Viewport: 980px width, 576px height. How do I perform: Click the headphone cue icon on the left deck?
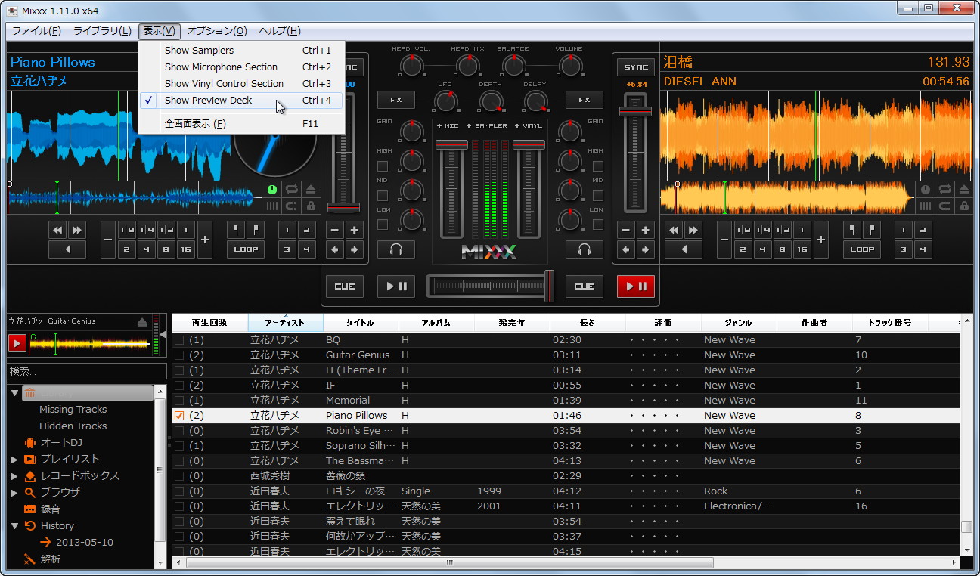pyautogui.click(x=395, y=249)
